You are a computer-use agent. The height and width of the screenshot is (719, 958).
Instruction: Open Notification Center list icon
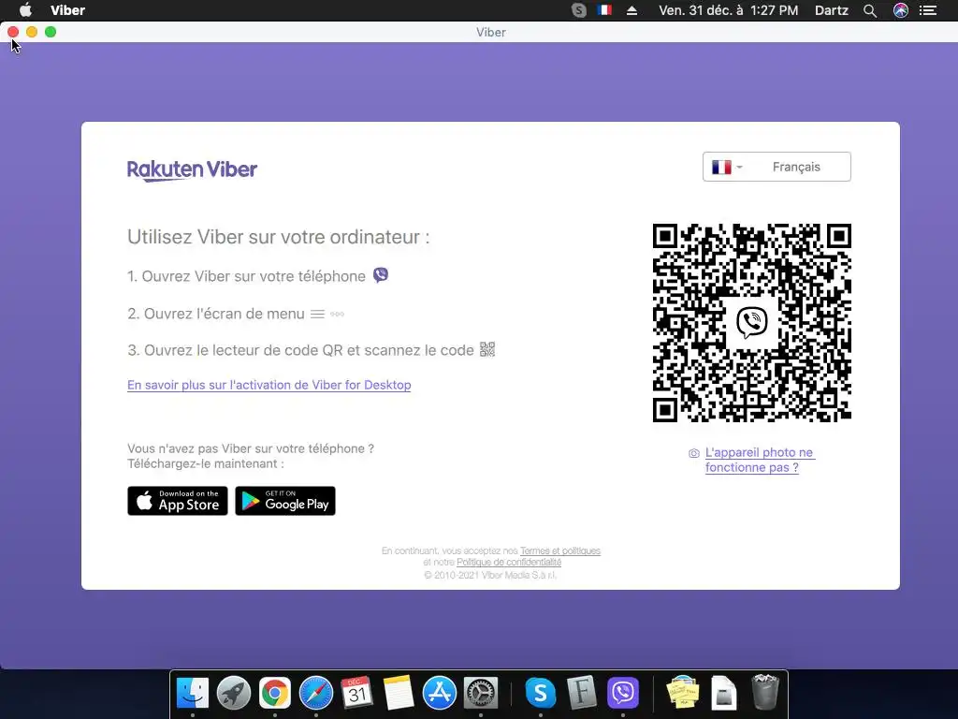(928, 10)
